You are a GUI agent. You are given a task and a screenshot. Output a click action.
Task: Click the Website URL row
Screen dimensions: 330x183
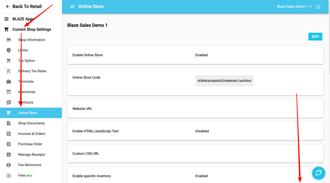click(x=195, y=109)
